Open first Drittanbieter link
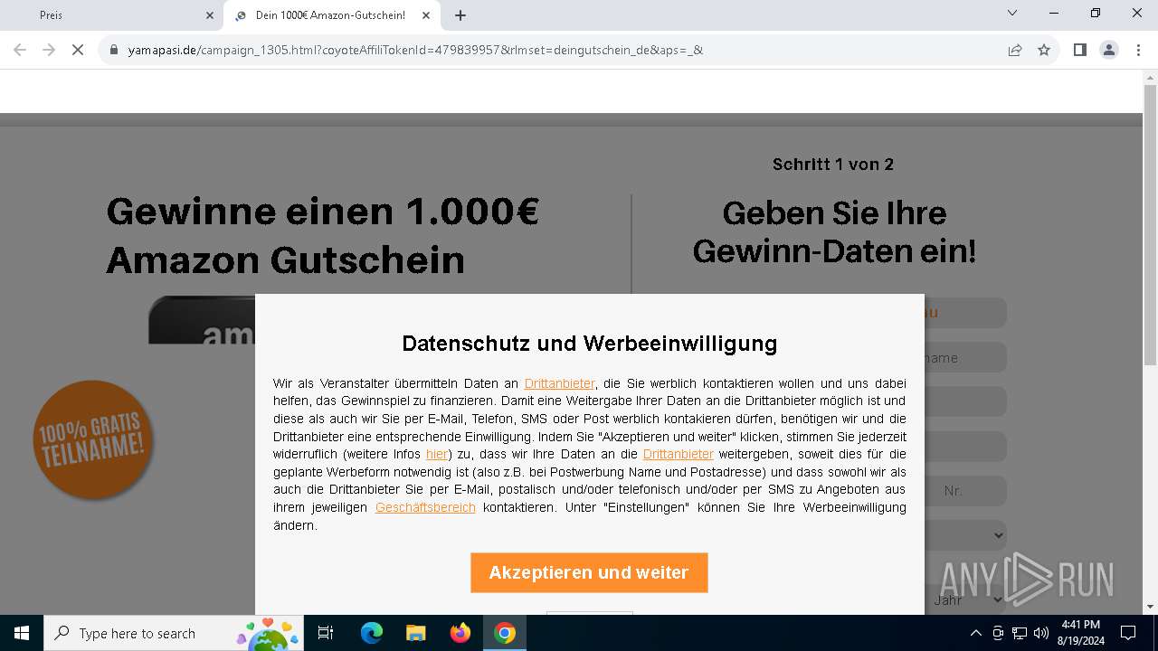Screen dimensions: 1158x651 [559, 383]
